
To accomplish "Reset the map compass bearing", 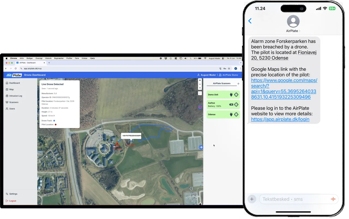I will point(200,88).
